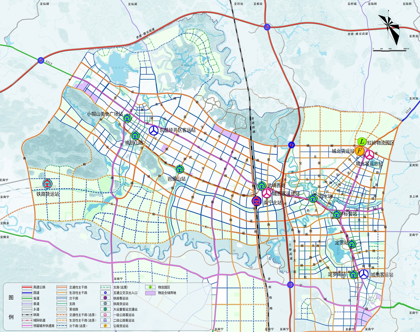
Task: Select the 小帽山美食广场站 transit icon
Action: pyautogui.click(x=127, y=118)
